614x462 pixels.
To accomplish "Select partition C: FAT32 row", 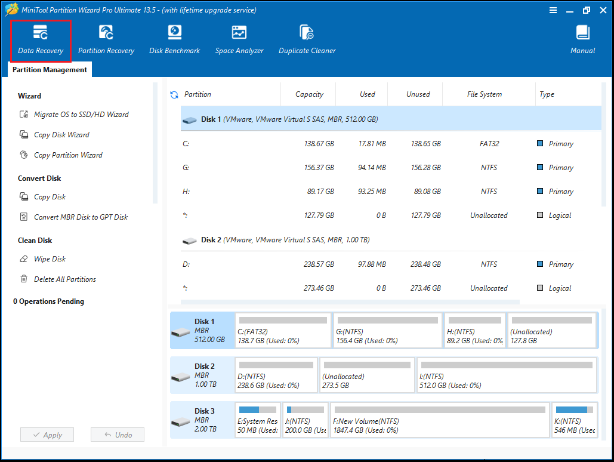I will click(x=391, y=144).
